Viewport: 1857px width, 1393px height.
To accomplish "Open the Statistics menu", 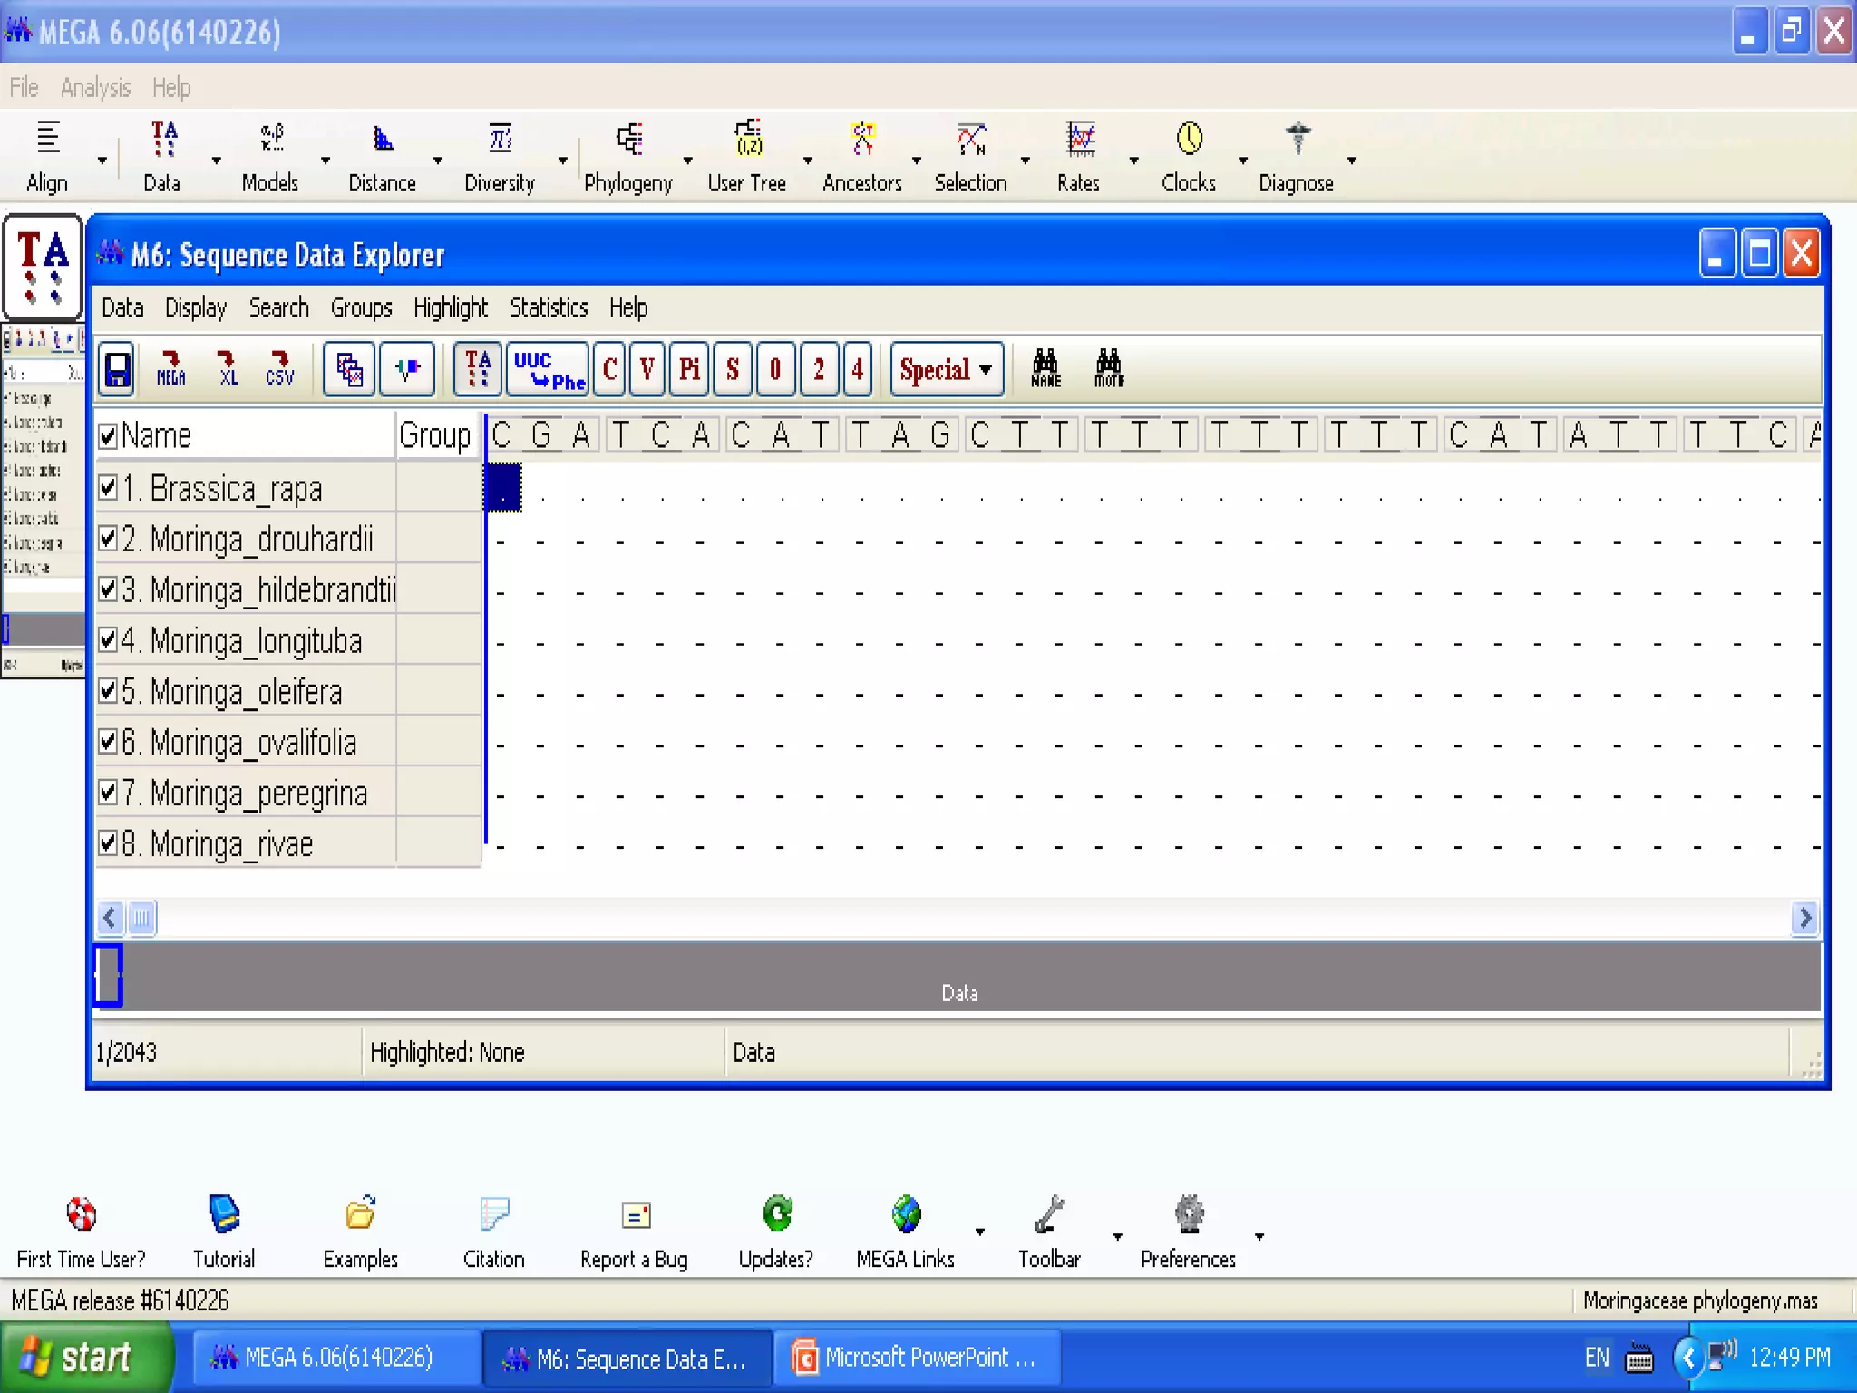I will [549, 308].
